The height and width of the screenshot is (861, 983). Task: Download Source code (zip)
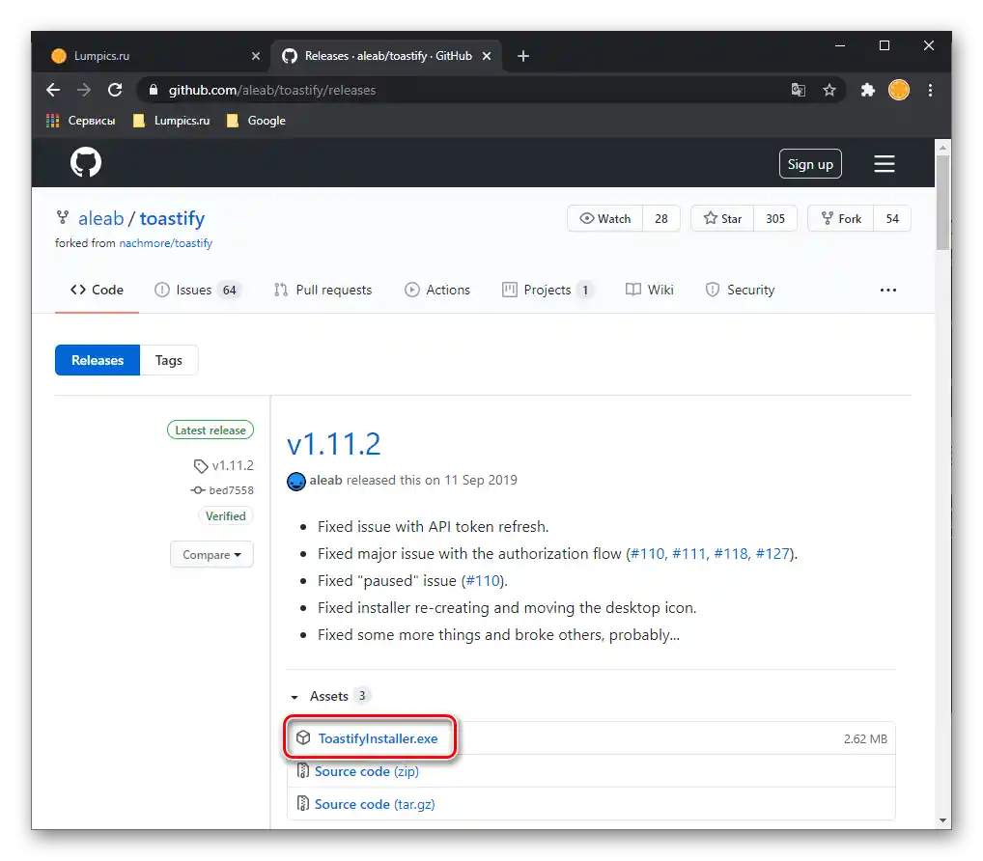pyautogui.click(x=366, y=772)
